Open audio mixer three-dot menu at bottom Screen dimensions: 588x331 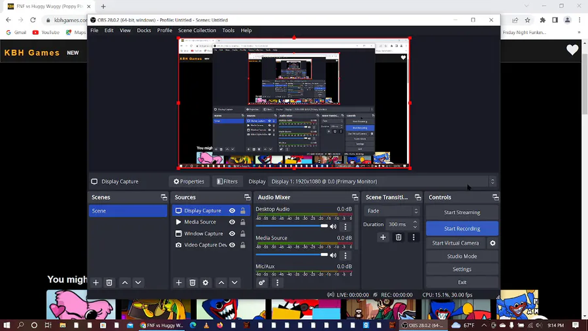(x=278, y=283)
